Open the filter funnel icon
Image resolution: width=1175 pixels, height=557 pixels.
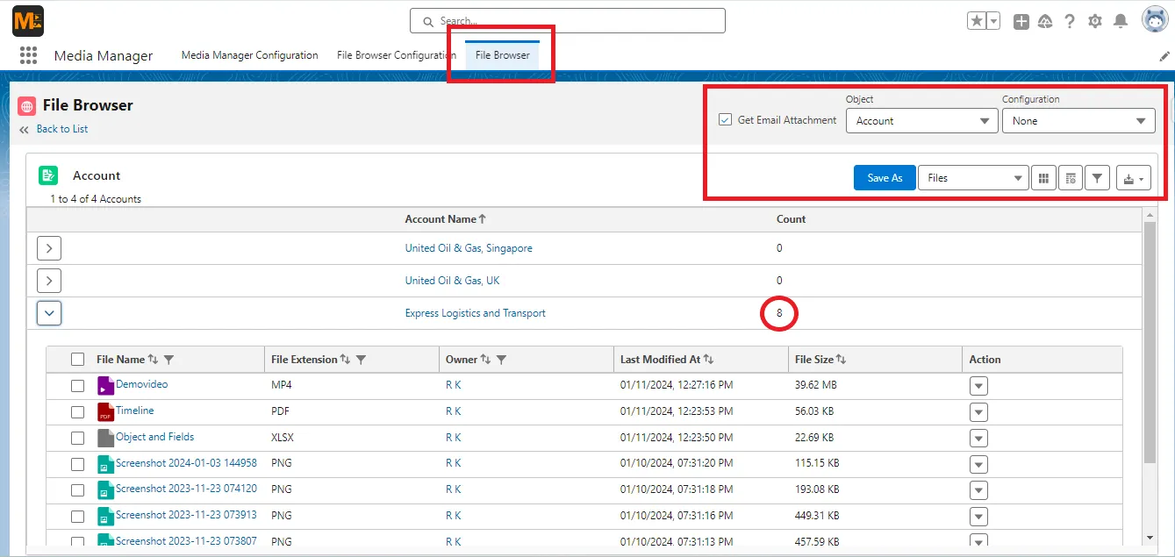point(1097,177)
